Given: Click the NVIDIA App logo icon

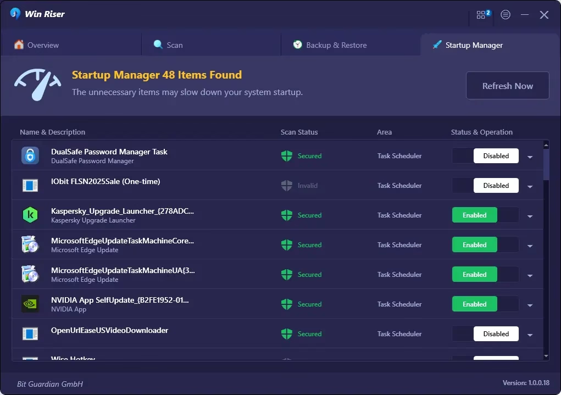Looking at the screenshot, I should point(30,304).
